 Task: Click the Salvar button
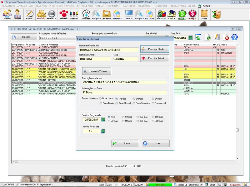point(125,143)
